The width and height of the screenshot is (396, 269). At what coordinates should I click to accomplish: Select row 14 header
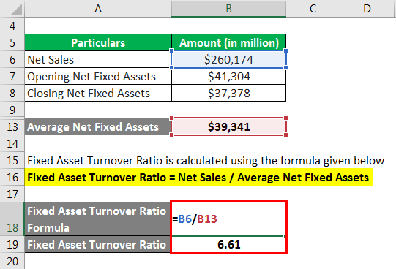coord(12,144)
